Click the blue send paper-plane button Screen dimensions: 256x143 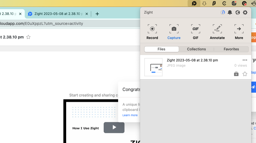[253, 87]
